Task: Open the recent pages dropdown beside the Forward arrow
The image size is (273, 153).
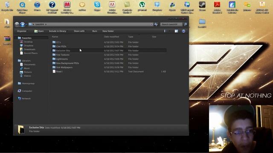Action: coord(26,25)
